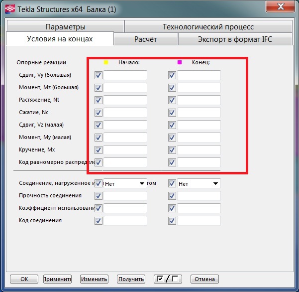Click Прочность соединения end value field
299x292 pixels.
(199, 196)
